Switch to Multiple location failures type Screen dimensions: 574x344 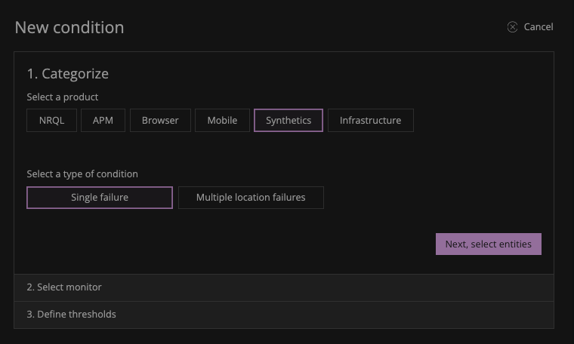point(251,198)
